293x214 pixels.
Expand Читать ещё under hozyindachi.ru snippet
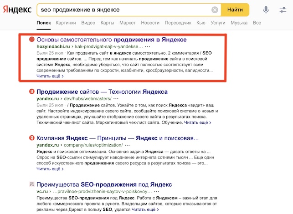click(50, 76)
